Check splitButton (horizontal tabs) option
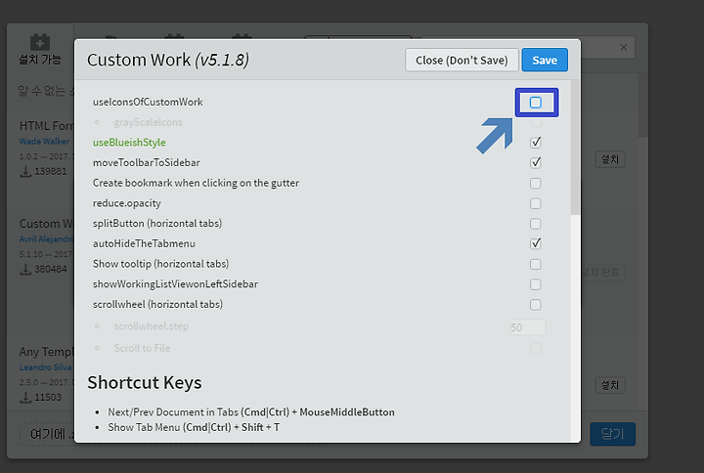The height and width of the screenshot is (473, 704). tap(535, 224)
